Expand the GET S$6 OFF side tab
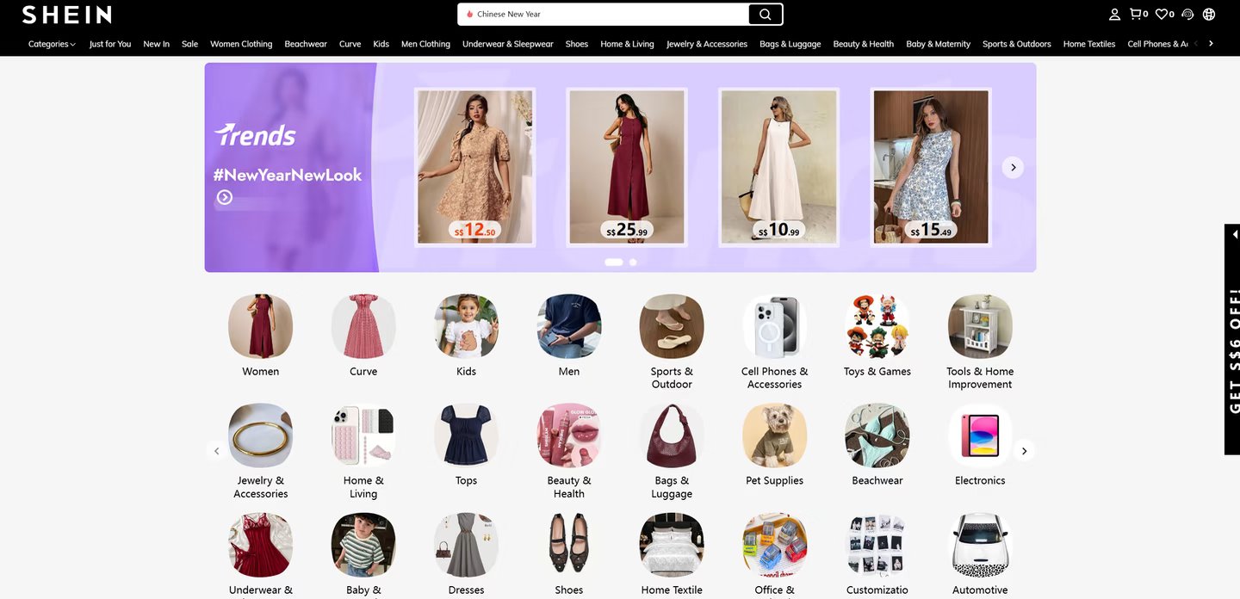The image size is (1240, 599). click(1232, 339)
